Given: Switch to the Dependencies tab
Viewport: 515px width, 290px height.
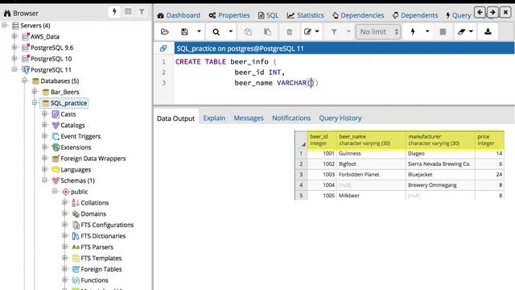Looking at the screenshot, I should click(358, 15).
